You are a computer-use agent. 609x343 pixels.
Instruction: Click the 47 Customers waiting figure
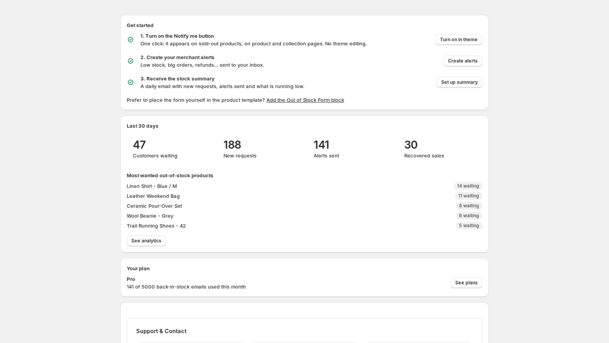[x=155, y=149]
